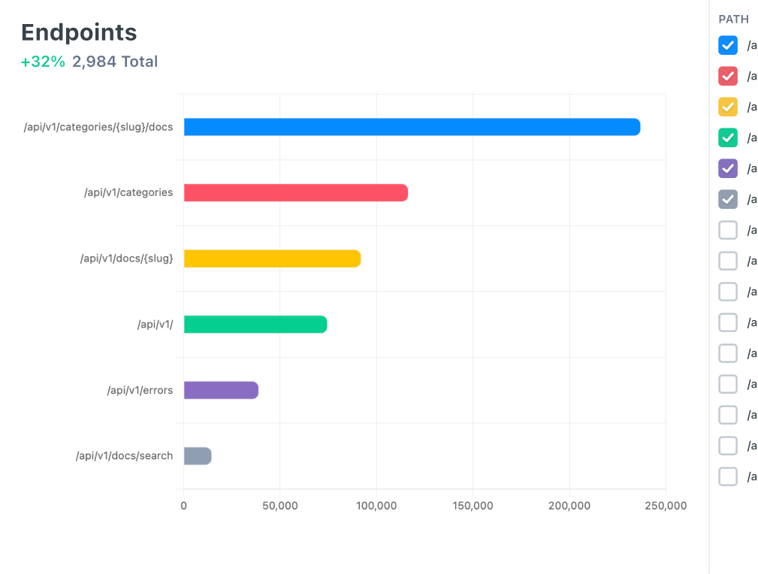Viewport: 758px width, 574px height.
Task: Click the purple /api/v1/errors bar
Action: (x=221, y=391)
